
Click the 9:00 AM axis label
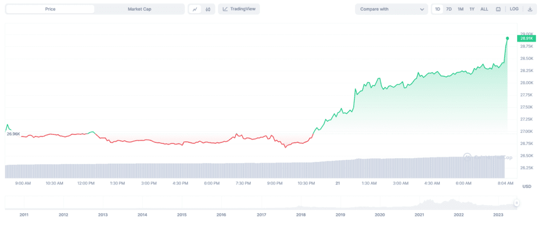click(23, 183)
